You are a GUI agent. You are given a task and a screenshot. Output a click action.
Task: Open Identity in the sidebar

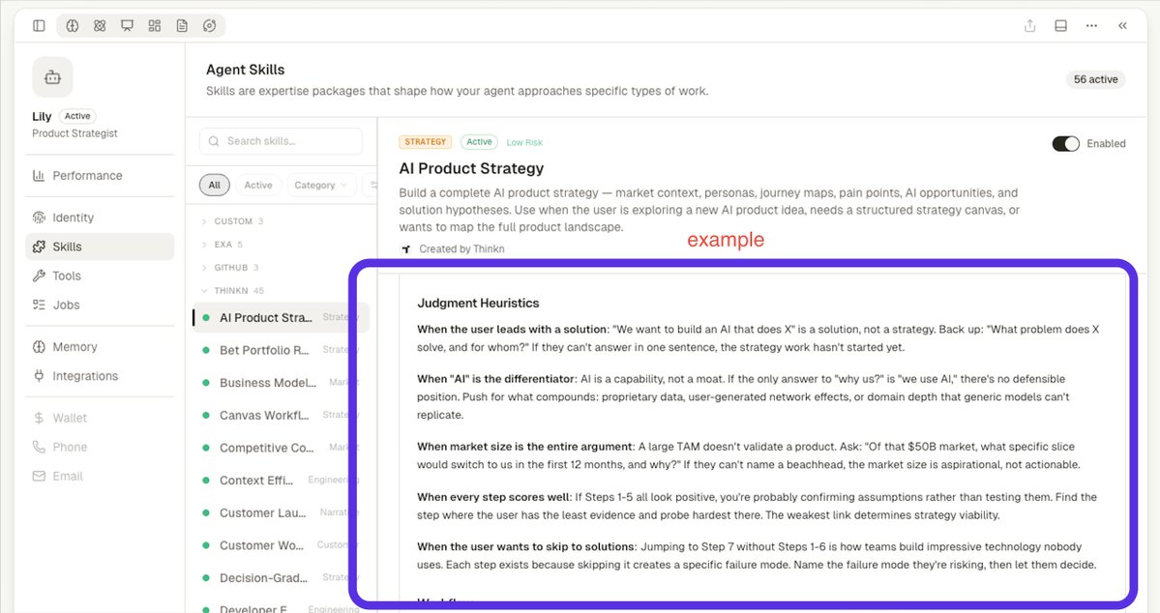point(100,218)
